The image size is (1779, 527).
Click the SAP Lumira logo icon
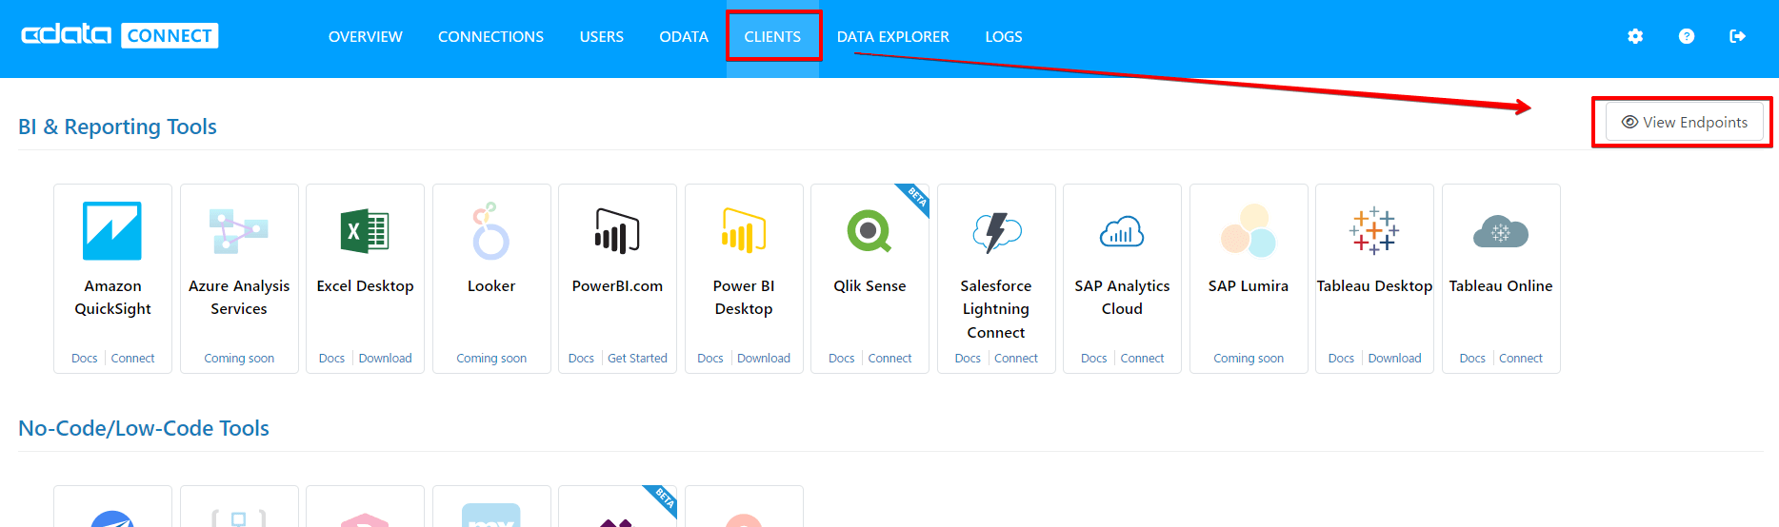[1249, 230]
